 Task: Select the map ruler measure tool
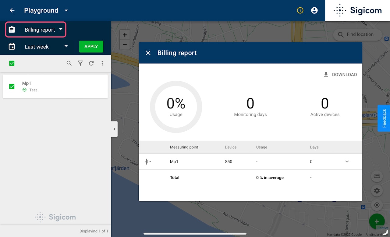[377, 176]
